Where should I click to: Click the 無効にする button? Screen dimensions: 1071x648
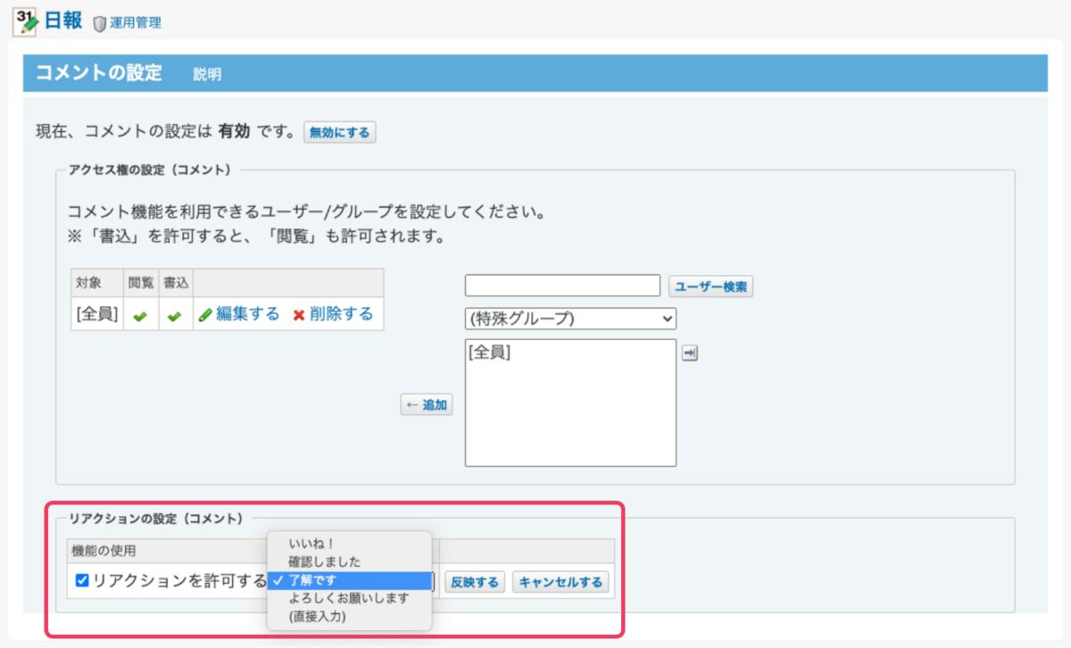[x=340, y=132]
